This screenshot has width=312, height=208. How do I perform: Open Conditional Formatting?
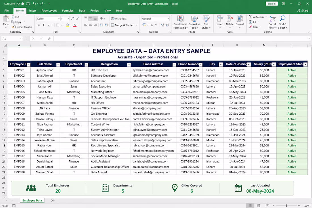tap(180, 22)
